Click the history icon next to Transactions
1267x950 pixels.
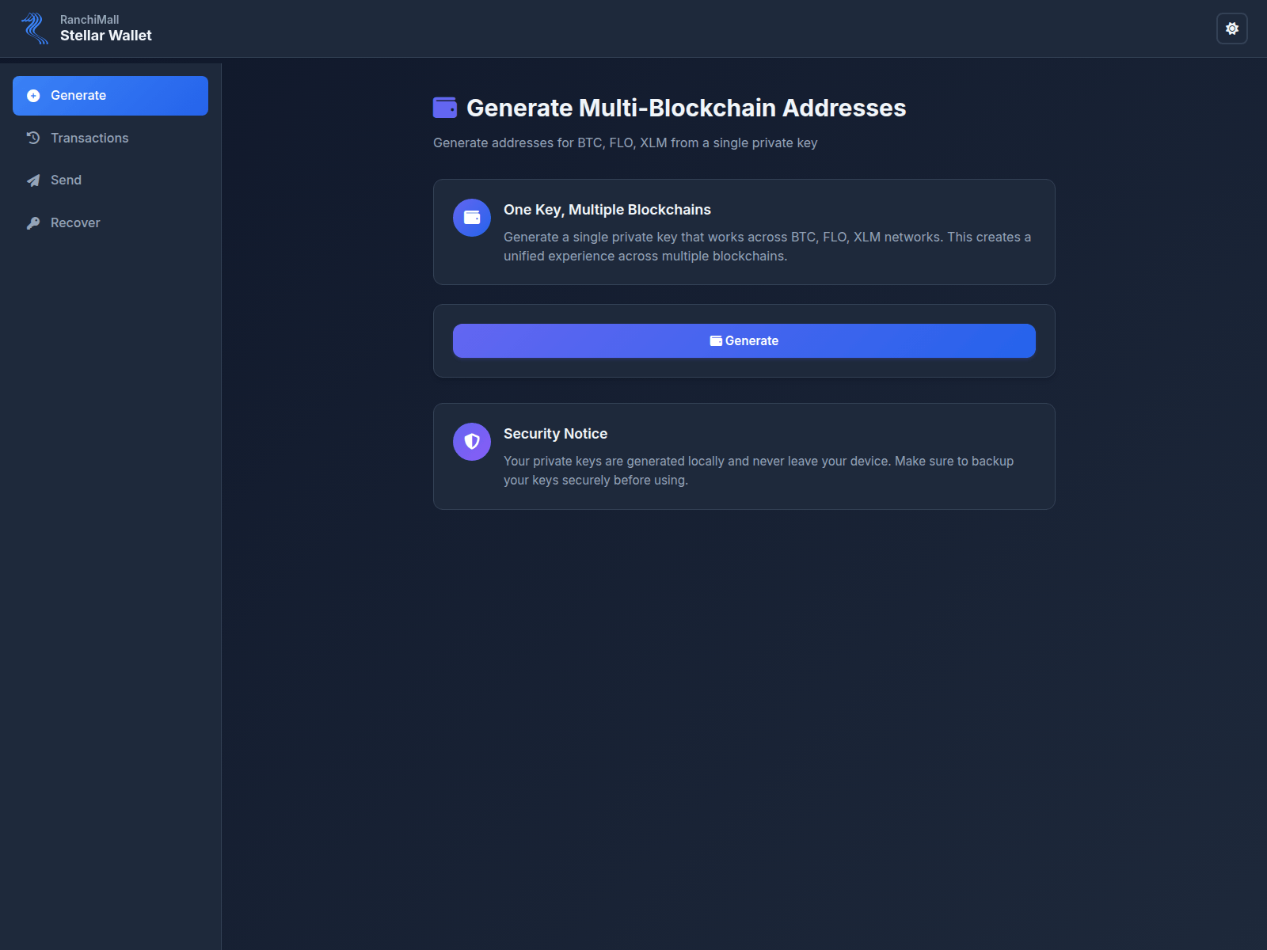coord(32,138)
